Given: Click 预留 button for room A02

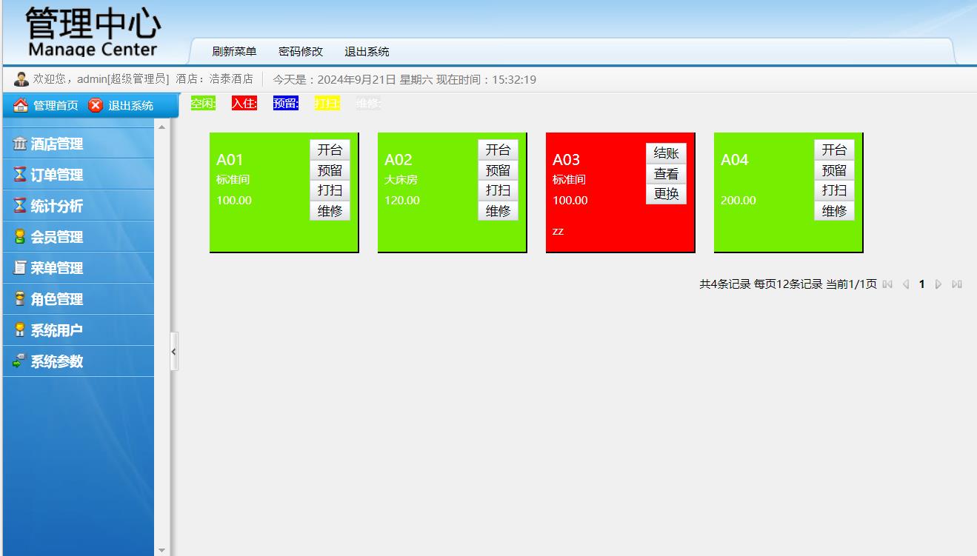Looking at the screenshot, I should point(498,170).
